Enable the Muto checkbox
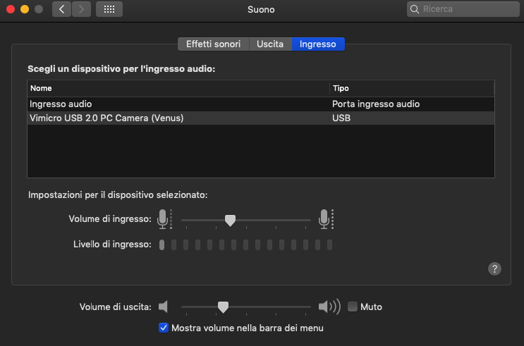Viewport: 524px width, 346px height. point(353,307)
